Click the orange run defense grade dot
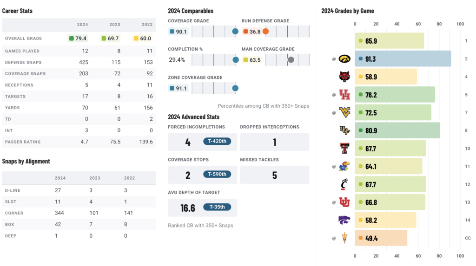Screen dimensions: 476x266 pos(265,32)
